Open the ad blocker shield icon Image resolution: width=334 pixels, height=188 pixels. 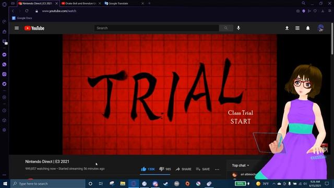(x=304, y=11)
